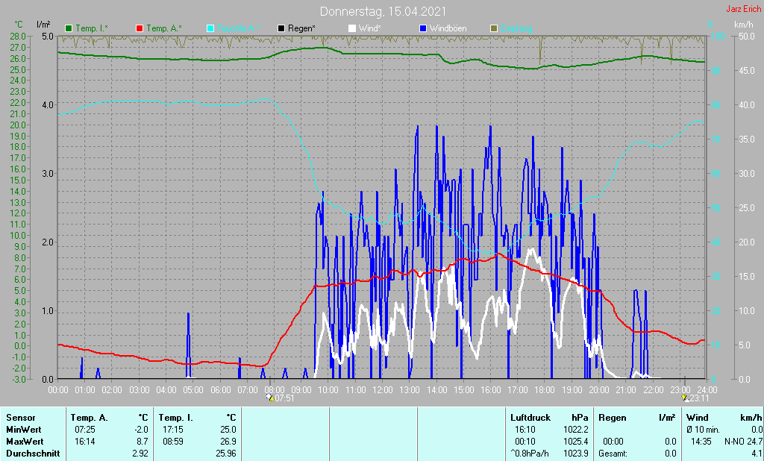Click the cyan Feuchte A. legend swatch
Image resolution: width=764 pixels, height=461 pixels.
[x=210, y=29]
